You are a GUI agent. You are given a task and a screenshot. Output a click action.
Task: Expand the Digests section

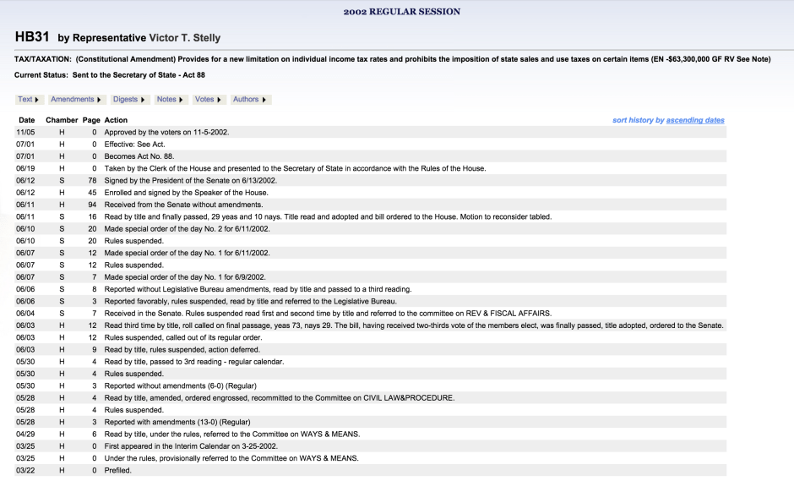pos(128,99)
